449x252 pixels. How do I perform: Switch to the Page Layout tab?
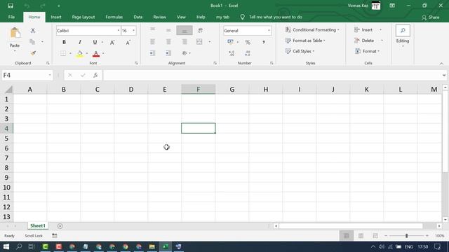[x=83, y=17]
